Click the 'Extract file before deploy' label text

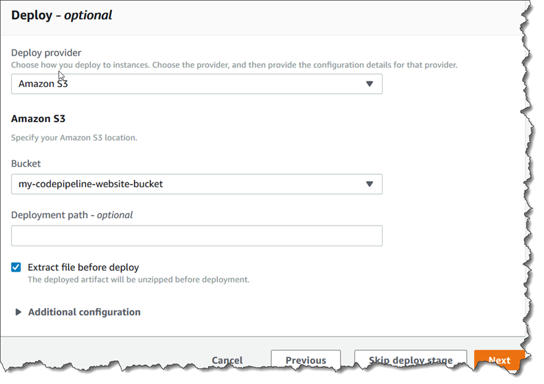pyautogui.click(x=83, y=267)
